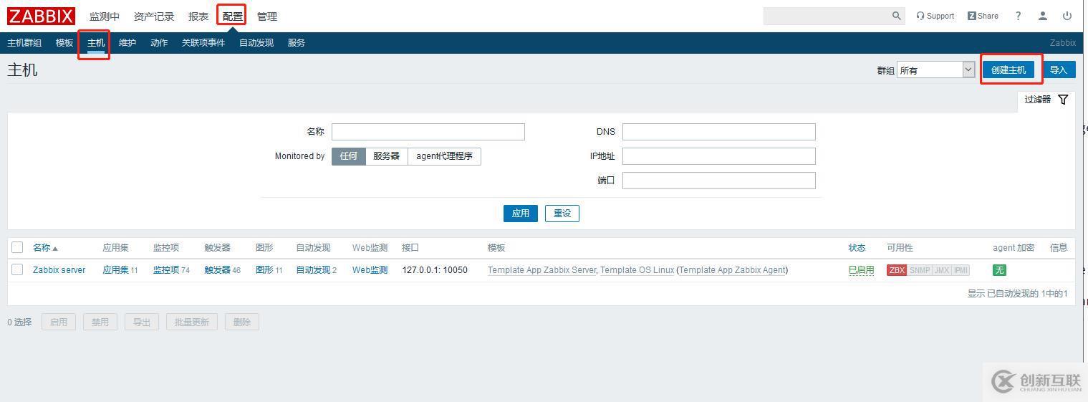The height and width of the screenshot is (402, 1088).
Task: Click the 显示 已自动发现的 1中的1 text
Action: 1018,294
